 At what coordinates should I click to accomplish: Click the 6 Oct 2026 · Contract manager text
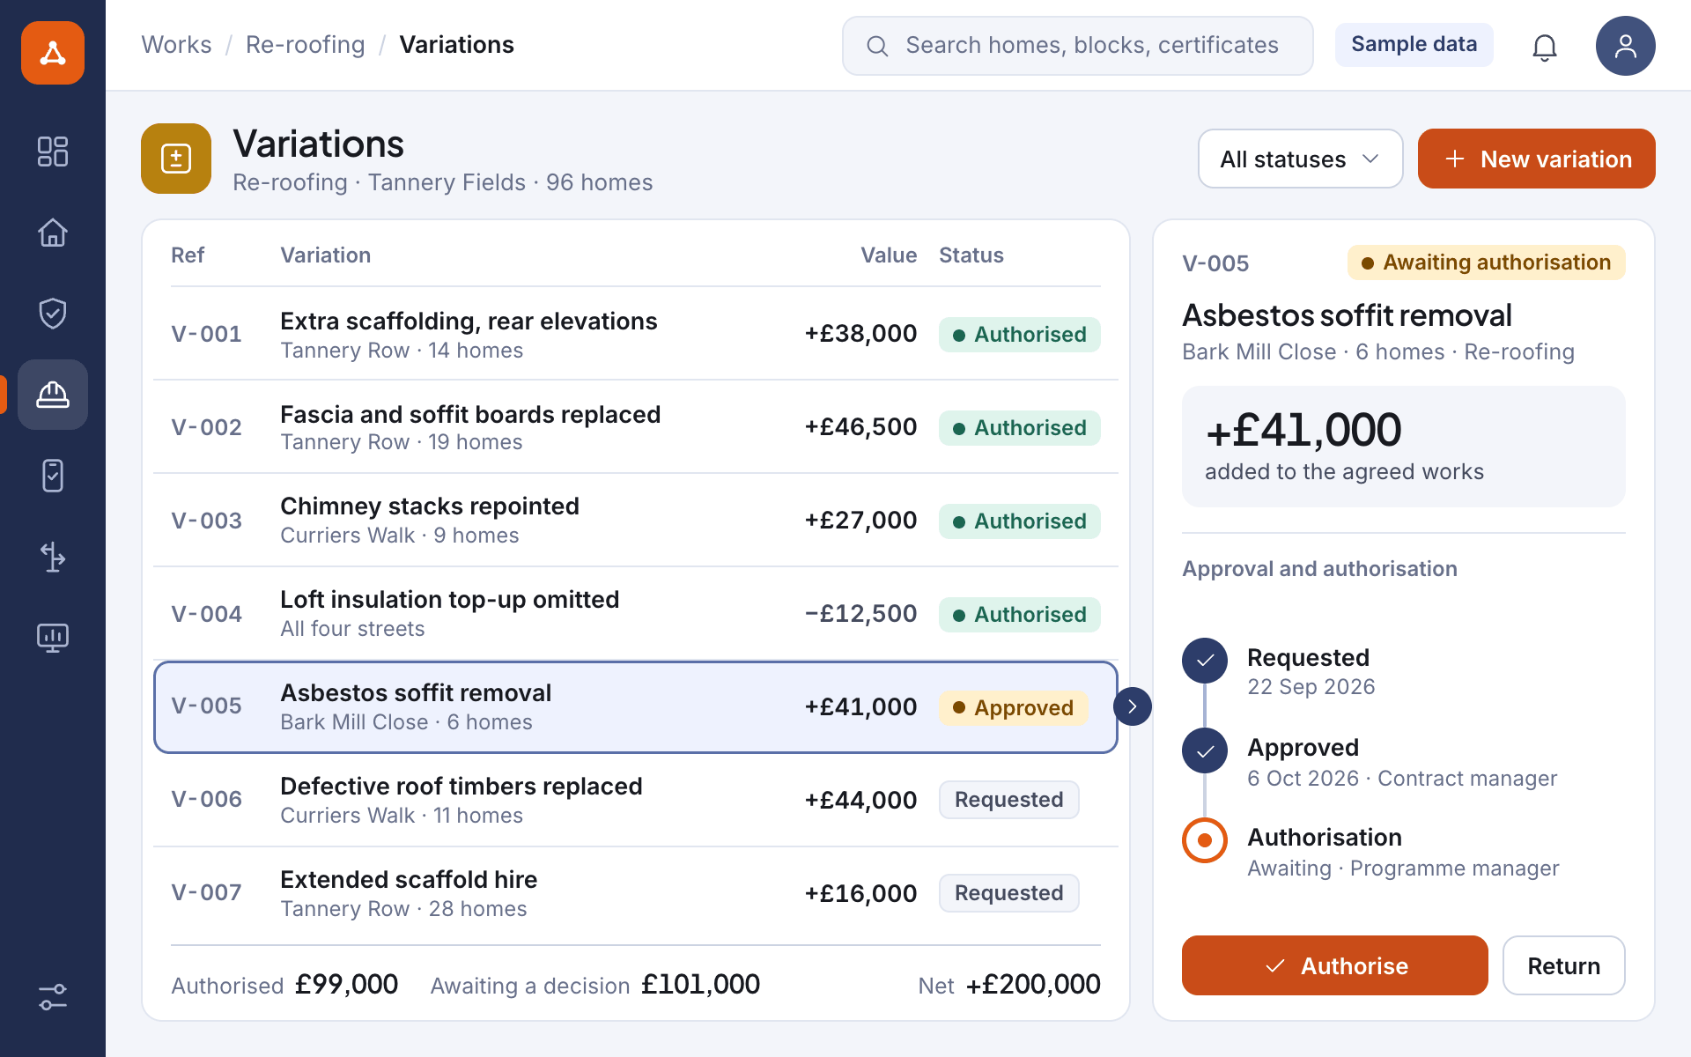(1402, 779)
